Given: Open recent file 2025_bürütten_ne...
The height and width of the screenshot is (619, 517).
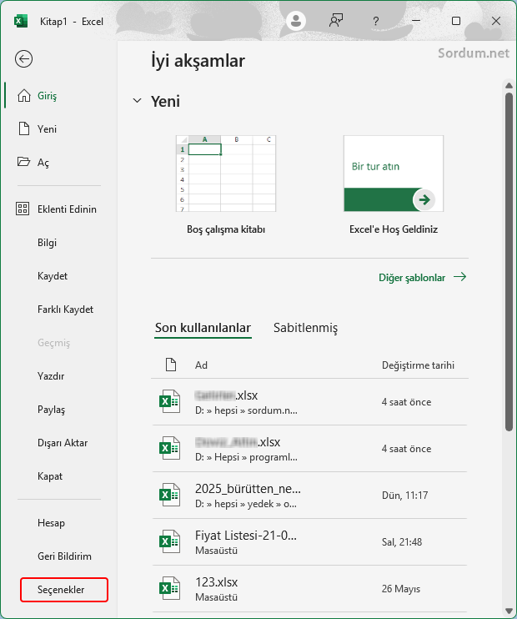Looking at the screenshot, I should tap(309, 496).
